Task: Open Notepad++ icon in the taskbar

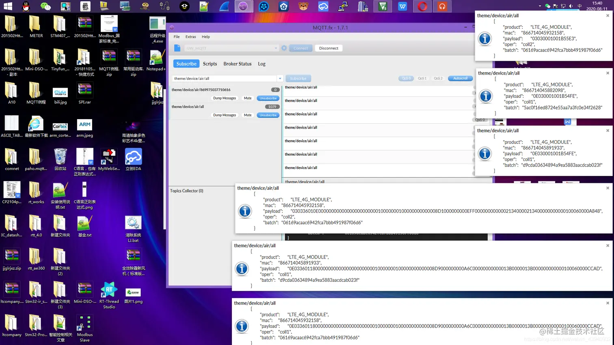Action: (x=204, y=6)
